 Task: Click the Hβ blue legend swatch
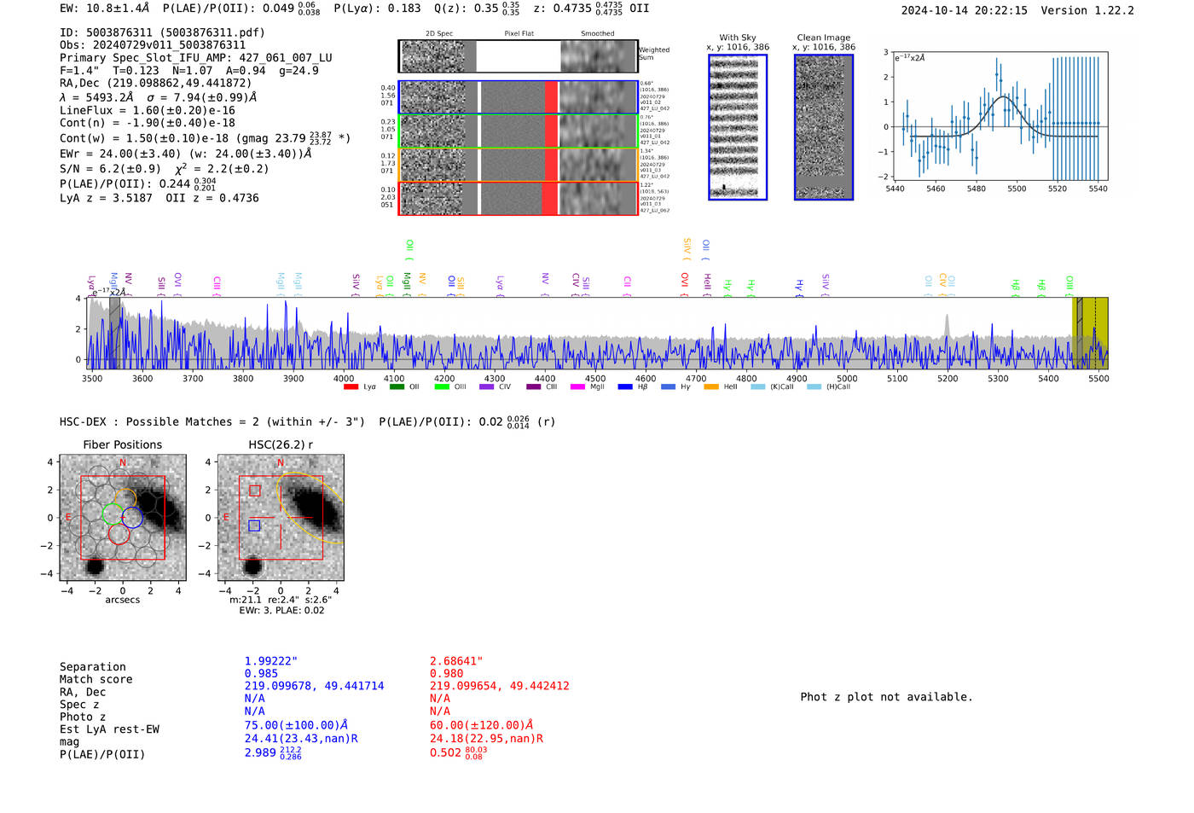[625, 387]
